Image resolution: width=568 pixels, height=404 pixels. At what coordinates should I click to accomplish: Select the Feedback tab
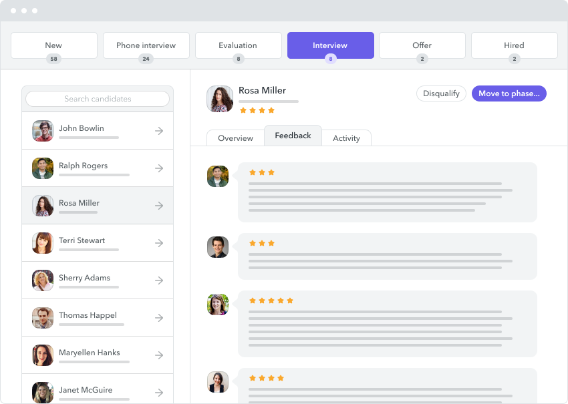tap(293, 136)
